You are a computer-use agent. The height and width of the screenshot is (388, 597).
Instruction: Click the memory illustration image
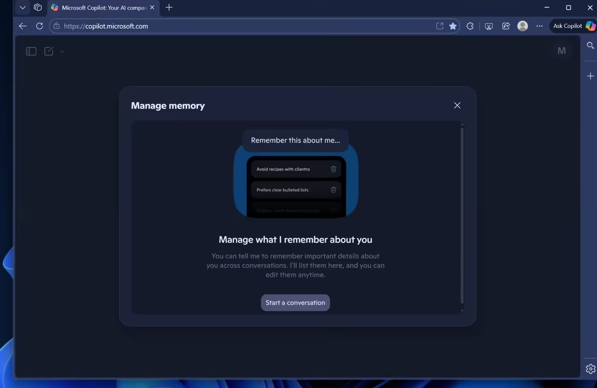click(296, 174)
